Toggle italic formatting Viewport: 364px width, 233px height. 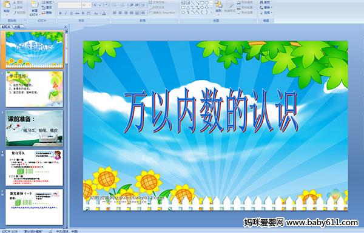tap(66, 13)
